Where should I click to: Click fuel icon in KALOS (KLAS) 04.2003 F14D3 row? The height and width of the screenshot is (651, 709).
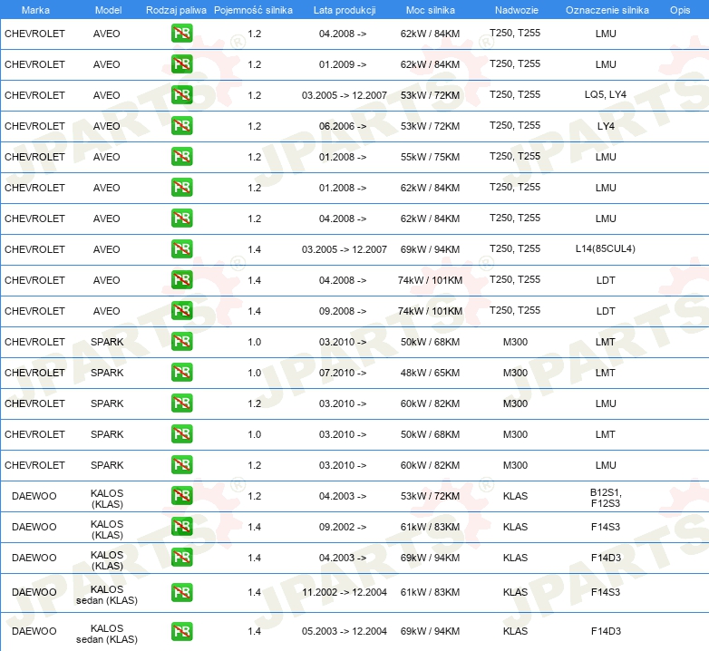[181, 558]
